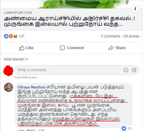The height and width of the screenshot is (131, 143).
Task: Click the Comment speech bubble button
Action: click(x=72, y=48)
